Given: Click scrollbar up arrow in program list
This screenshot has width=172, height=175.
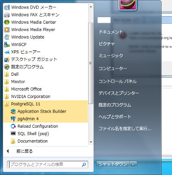Looking at the screenshot, I should pos(91,7).
